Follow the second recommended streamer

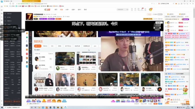[51, 67]
